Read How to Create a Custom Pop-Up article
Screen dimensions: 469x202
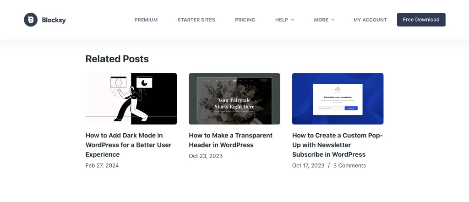click(338, 145)
